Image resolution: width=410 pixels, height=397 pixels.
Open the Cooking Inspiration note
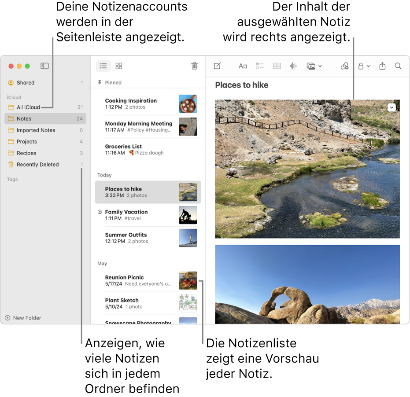pyautogui.click(x=148, y=104)
